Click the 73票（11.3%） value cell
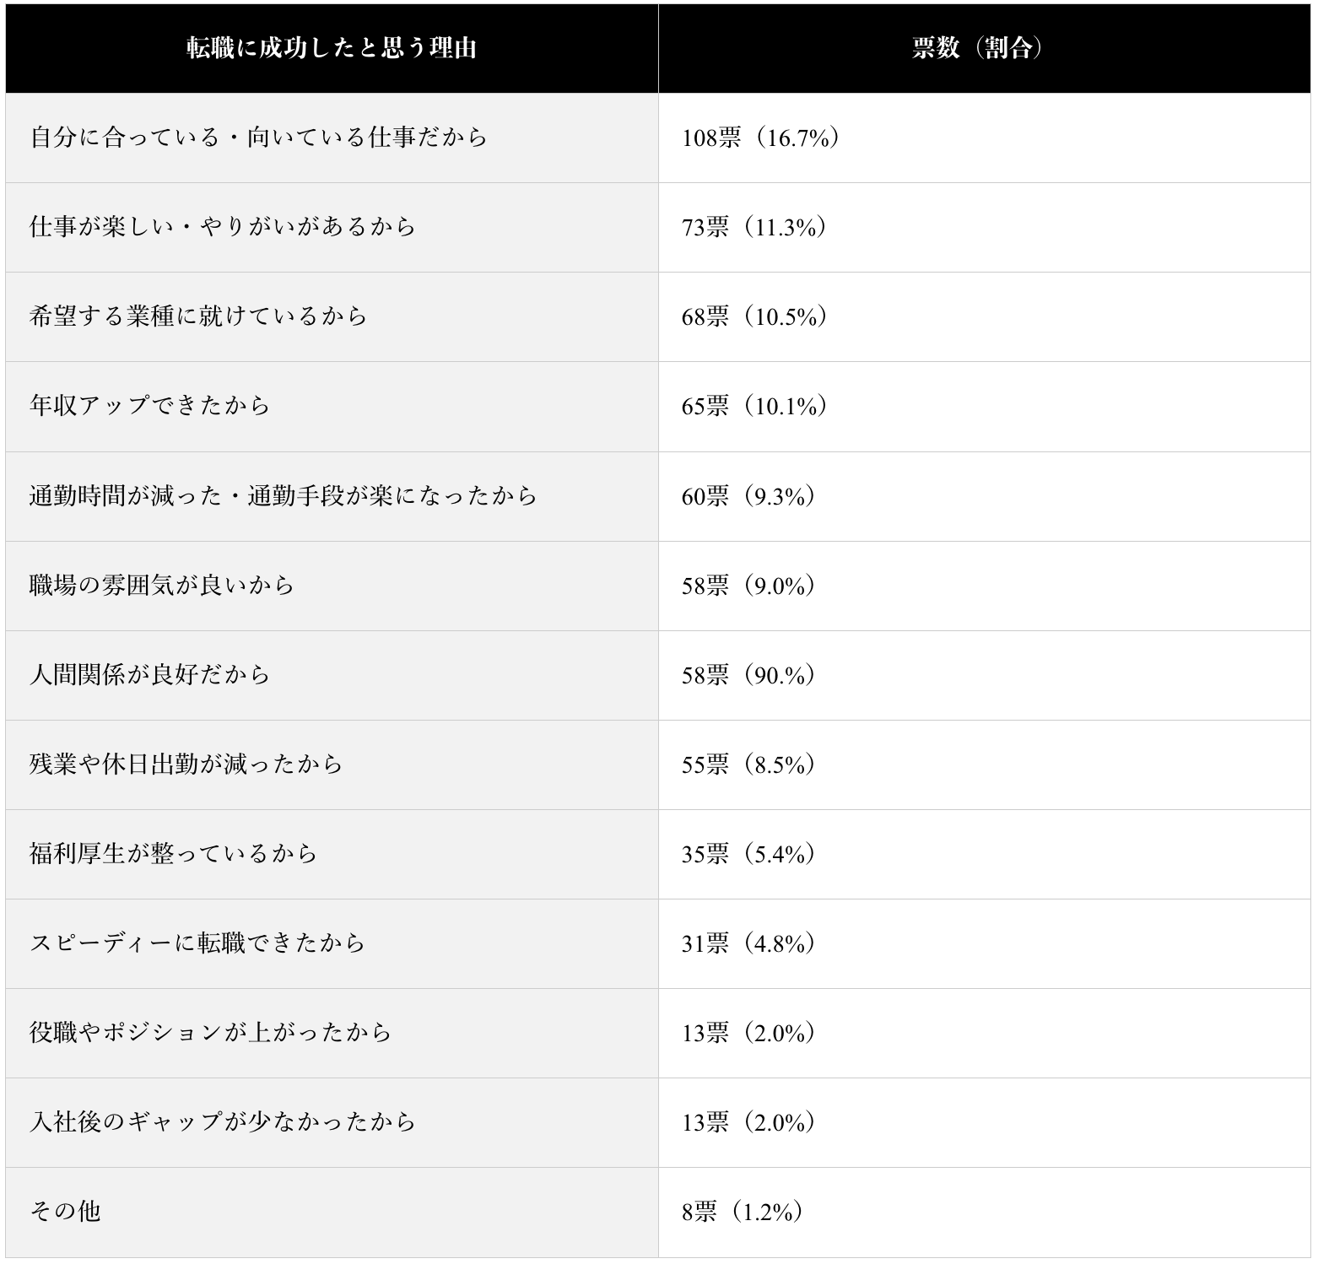This screenshot has width=1318, height=1264. coord(754,227)
